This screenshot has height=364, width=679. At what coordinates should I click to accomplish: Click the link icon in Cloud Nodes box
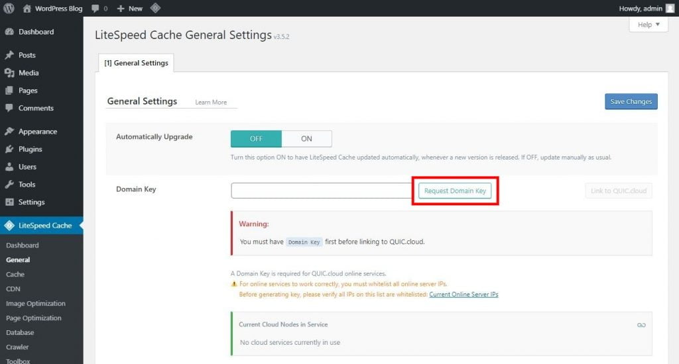pos(641,325)
